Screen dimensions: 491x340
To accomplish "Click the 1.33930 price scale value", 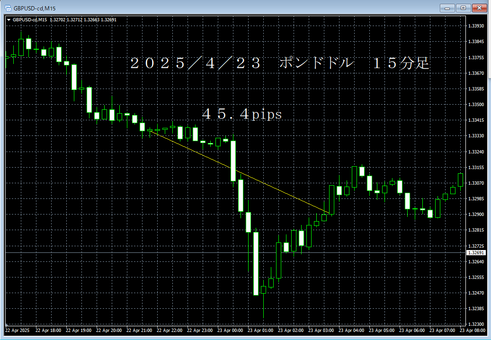I will point(476,26).
